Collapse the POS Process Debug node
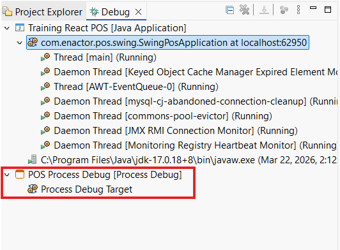This screenshot has height=250, width=340. pyautogui.click(x=7, y=175)
